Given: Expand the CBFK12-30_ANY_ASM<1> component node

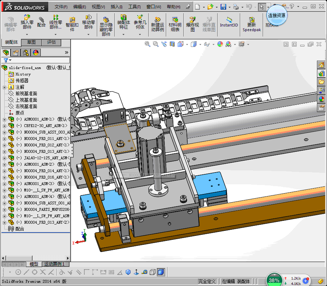Looking at the screenshot, I should pos(4,126).
